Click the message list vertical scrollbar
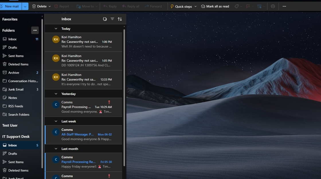This screenshot has height=179, width=321. (124, 98)
